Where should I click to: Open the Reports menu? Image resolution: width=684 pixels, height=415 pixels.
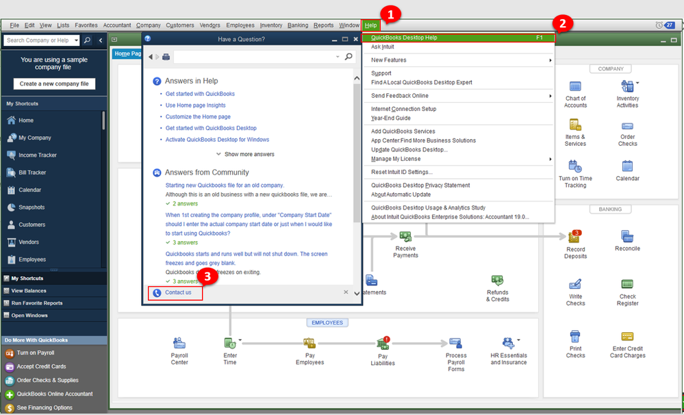(x=323, y=25)
